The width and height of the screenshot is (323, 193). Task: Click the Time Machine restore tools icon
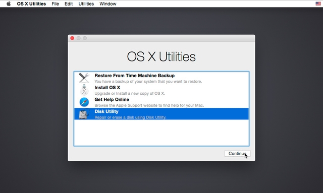(x=84, y=78)
